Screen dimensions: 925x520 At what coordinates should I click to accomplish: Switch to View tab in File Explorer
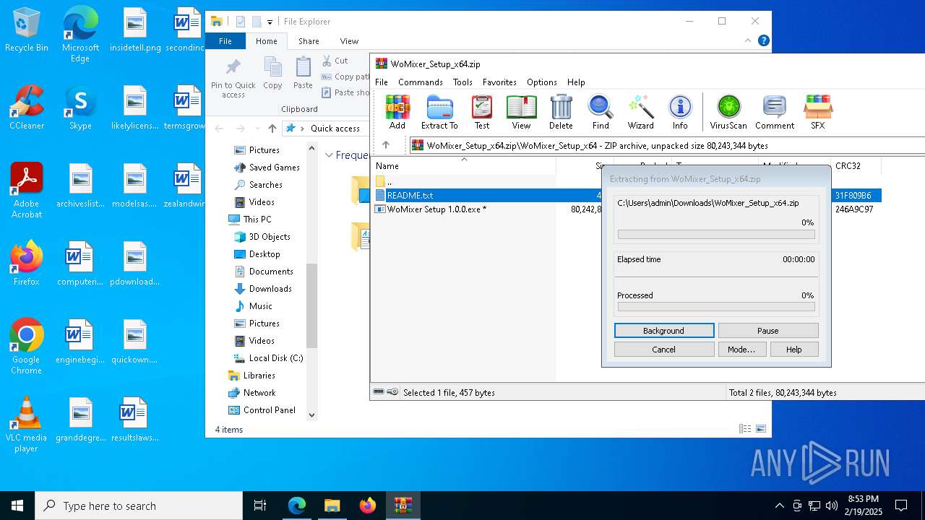pos(349,41)
